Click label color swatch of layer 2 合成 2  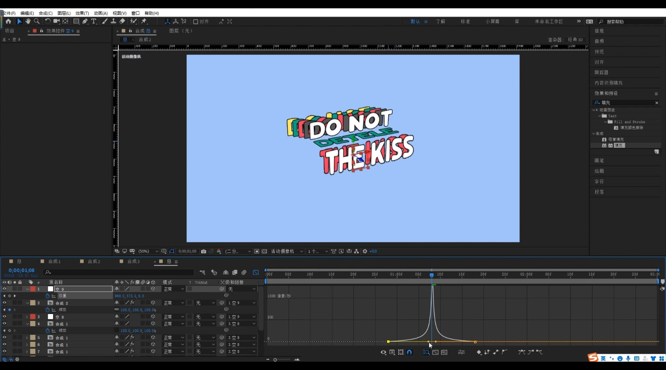tap(33, 303)
